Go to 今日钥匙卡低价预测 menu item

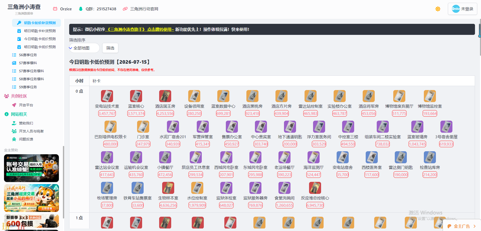pyautogui.click(x=36, y=39)
